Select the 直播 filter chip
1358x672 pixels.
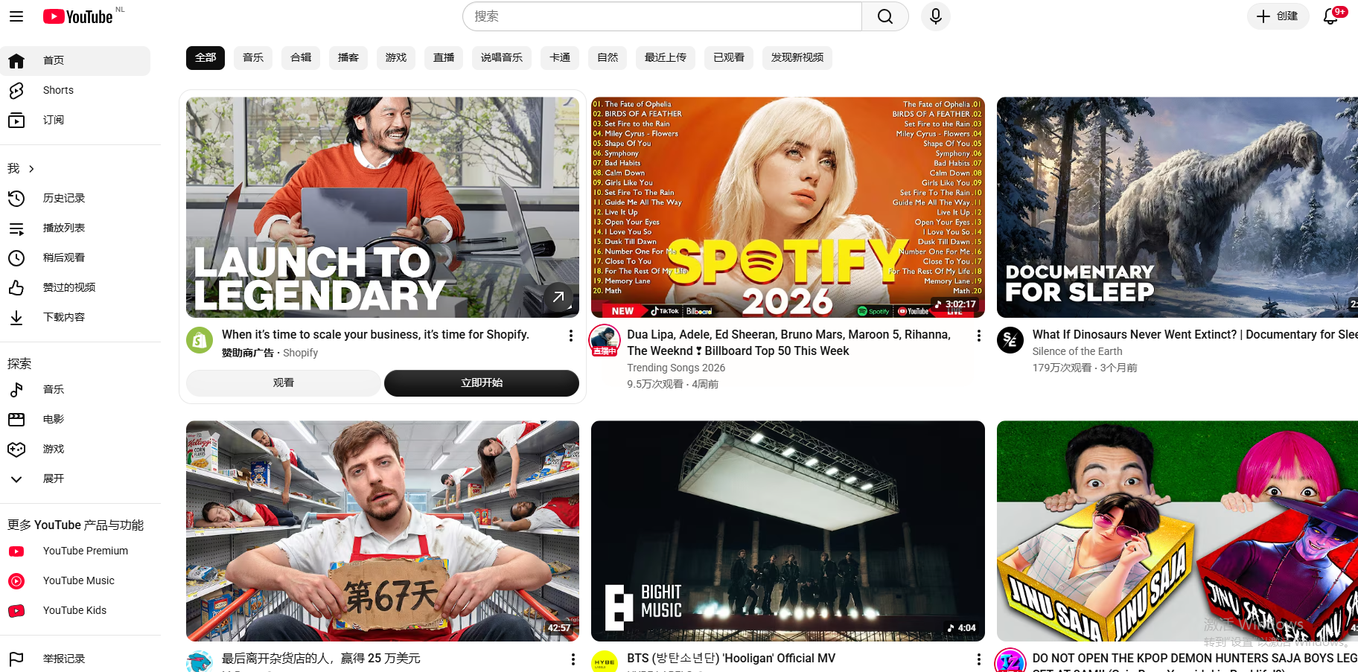coord(444,57)
